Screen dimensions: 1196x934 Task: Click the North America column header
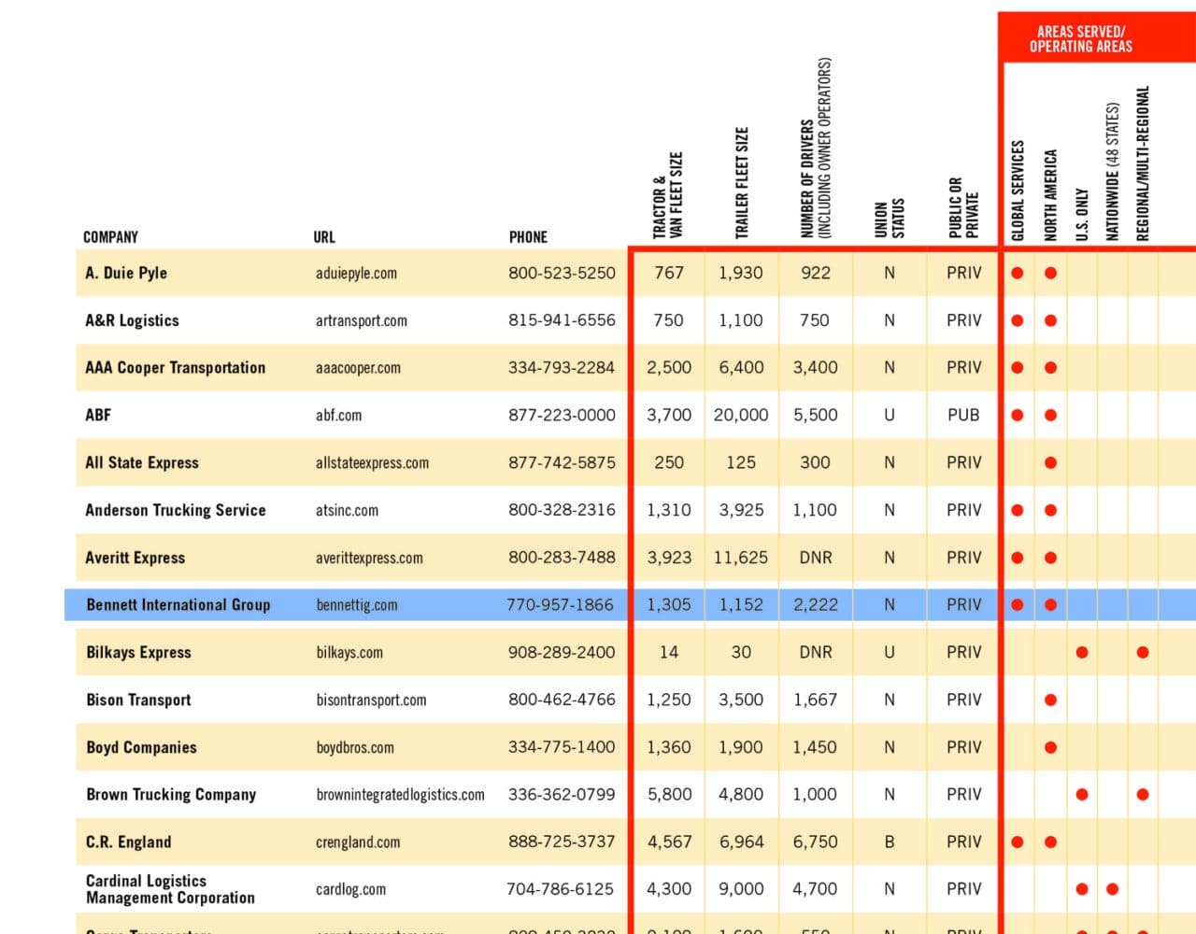(1050, 195)
